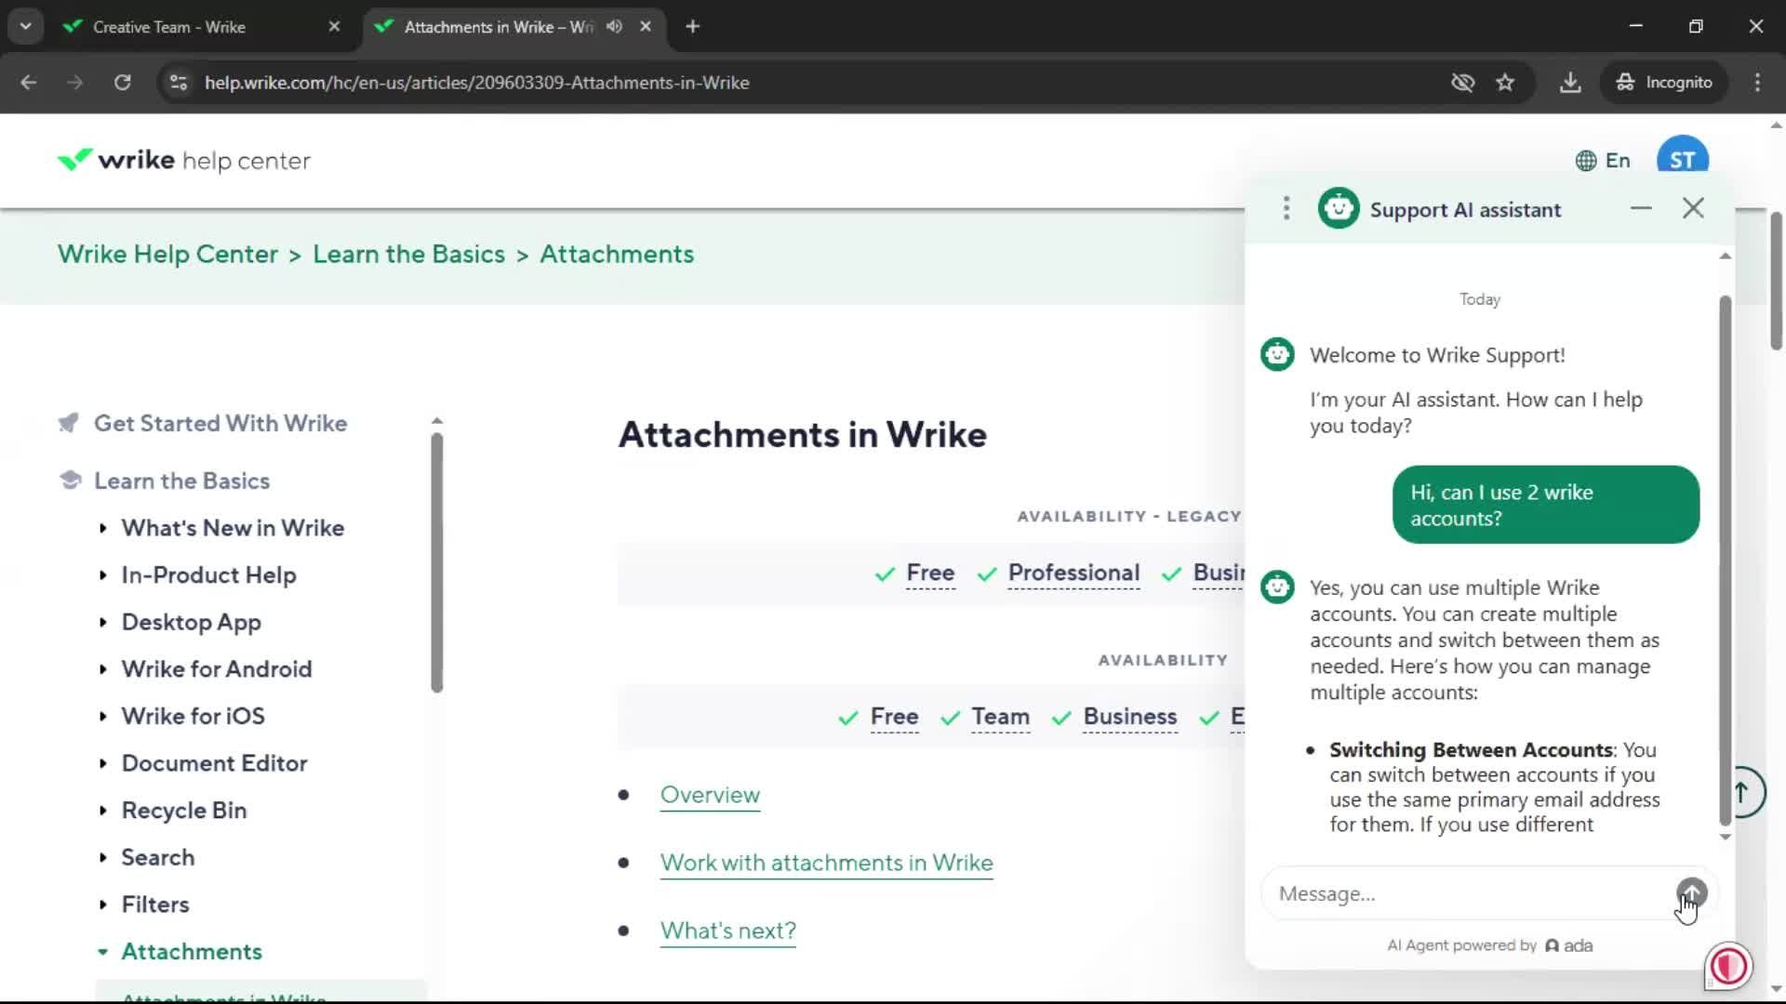1786x1004 pixels.
Task: Open the Chrome three-dot menu
Action: (x=1757, y=83)
